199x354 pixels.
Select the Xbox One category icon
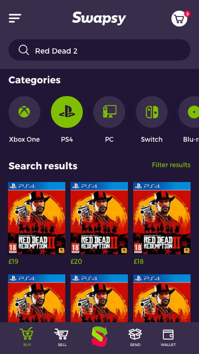pyautogui.click(x=24, y=112)
